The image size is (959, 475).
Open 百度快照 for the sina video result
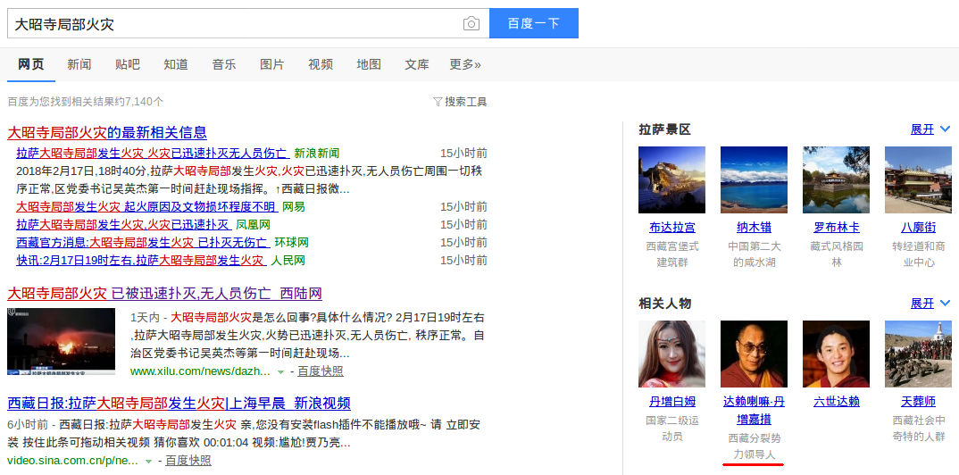[188, 461]
